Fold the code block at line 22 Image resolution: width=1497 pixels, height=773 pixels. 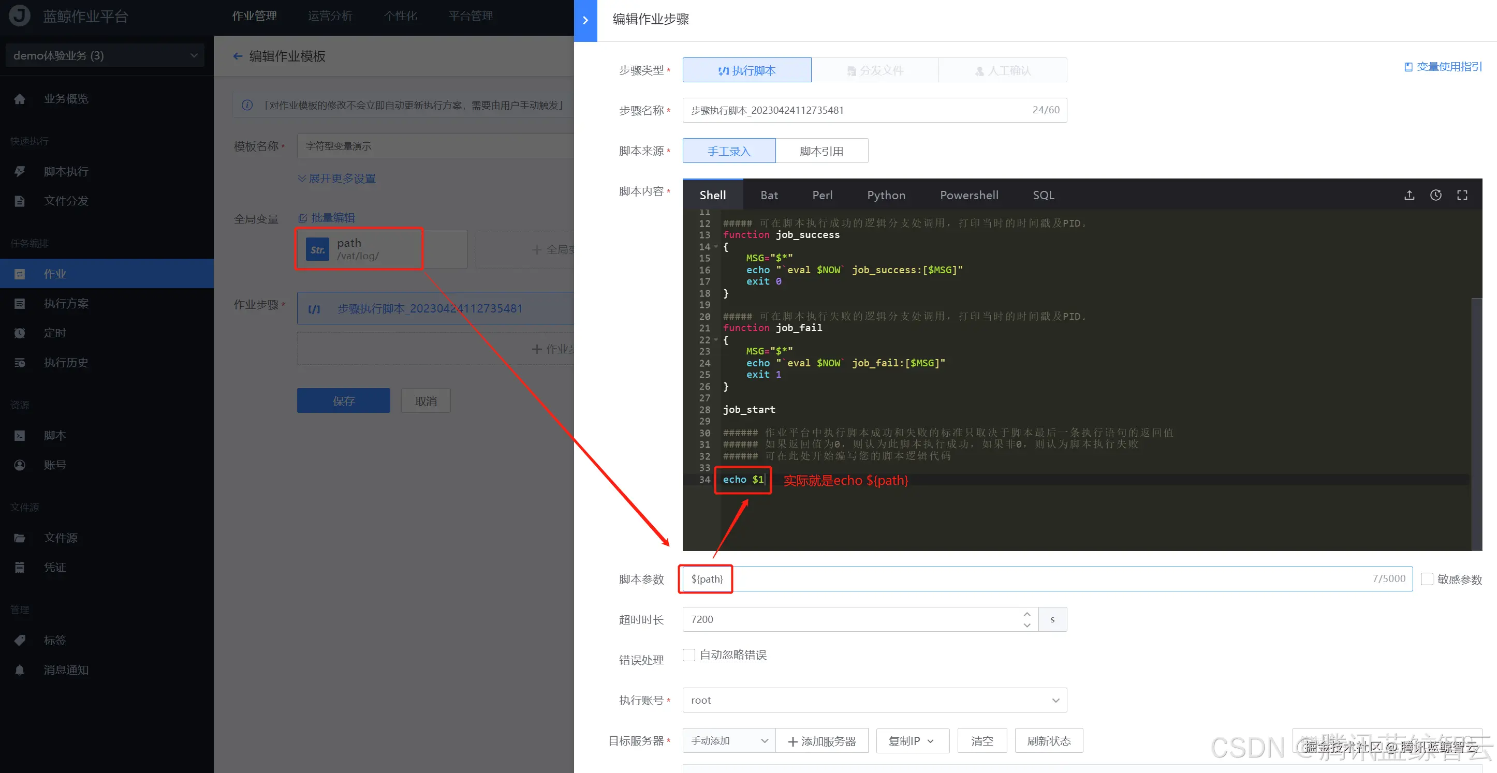pos(716,340)
